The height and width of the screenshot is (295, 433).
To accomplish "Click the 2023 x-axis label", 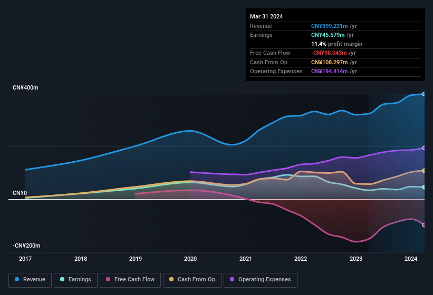I will tap(356, 259).
